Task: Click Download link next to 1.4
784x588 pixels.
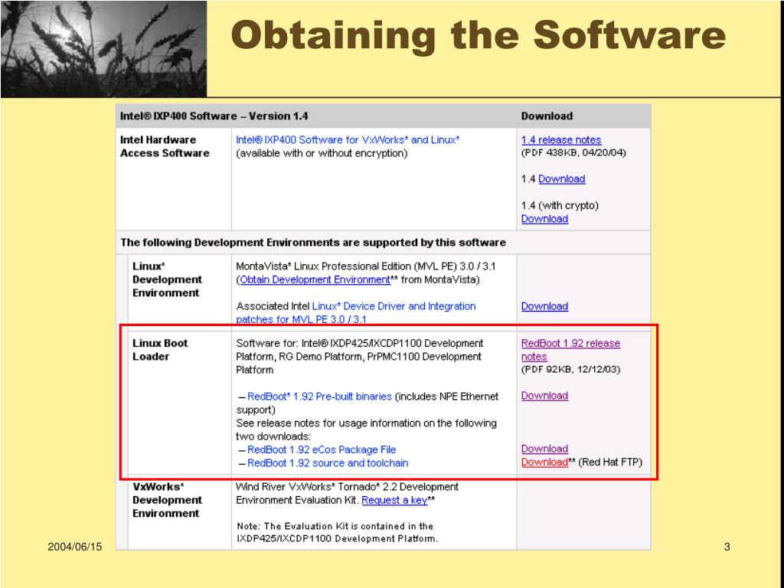Action: coord(561,179)
